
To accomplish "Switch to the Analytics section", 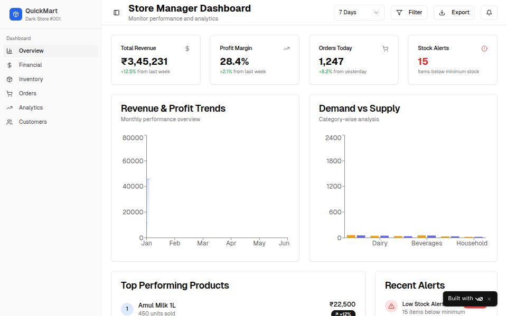I will pyautogui.click(x=32, y=107).
